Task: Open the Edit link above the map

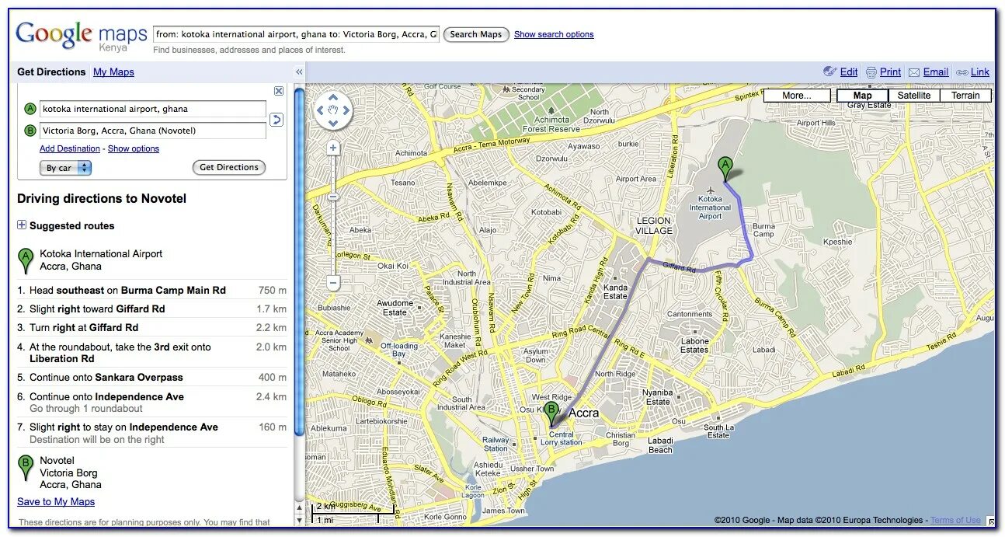Action: coord(849,71)
